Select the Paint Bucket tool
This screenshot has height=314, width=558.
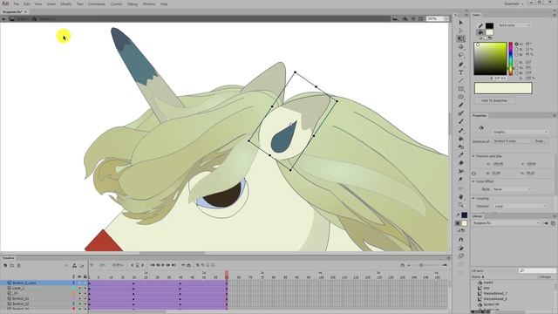tap(461, 139)
